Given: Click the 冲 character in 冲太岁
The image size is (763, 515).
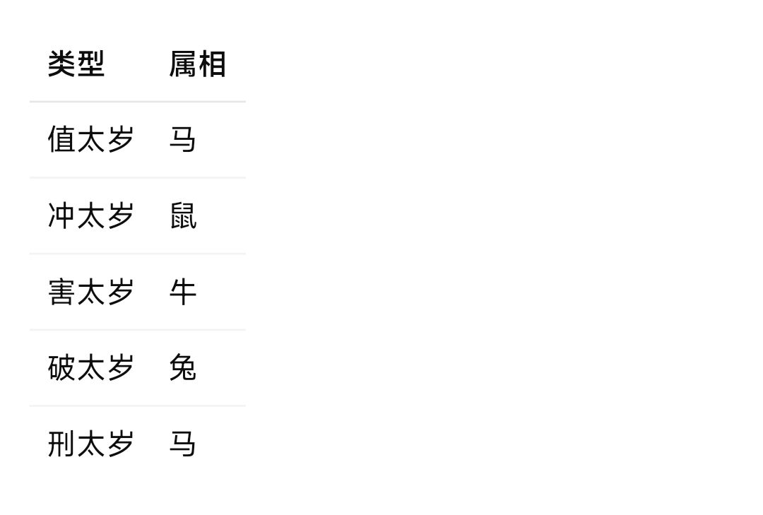Looking at the screenshot, I should click(61, 215).
